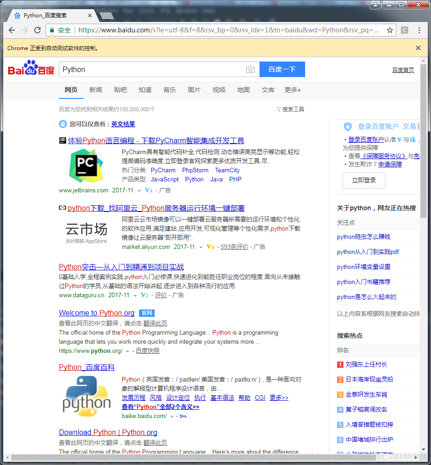Switch to the 视频 tab

point(218,90)
